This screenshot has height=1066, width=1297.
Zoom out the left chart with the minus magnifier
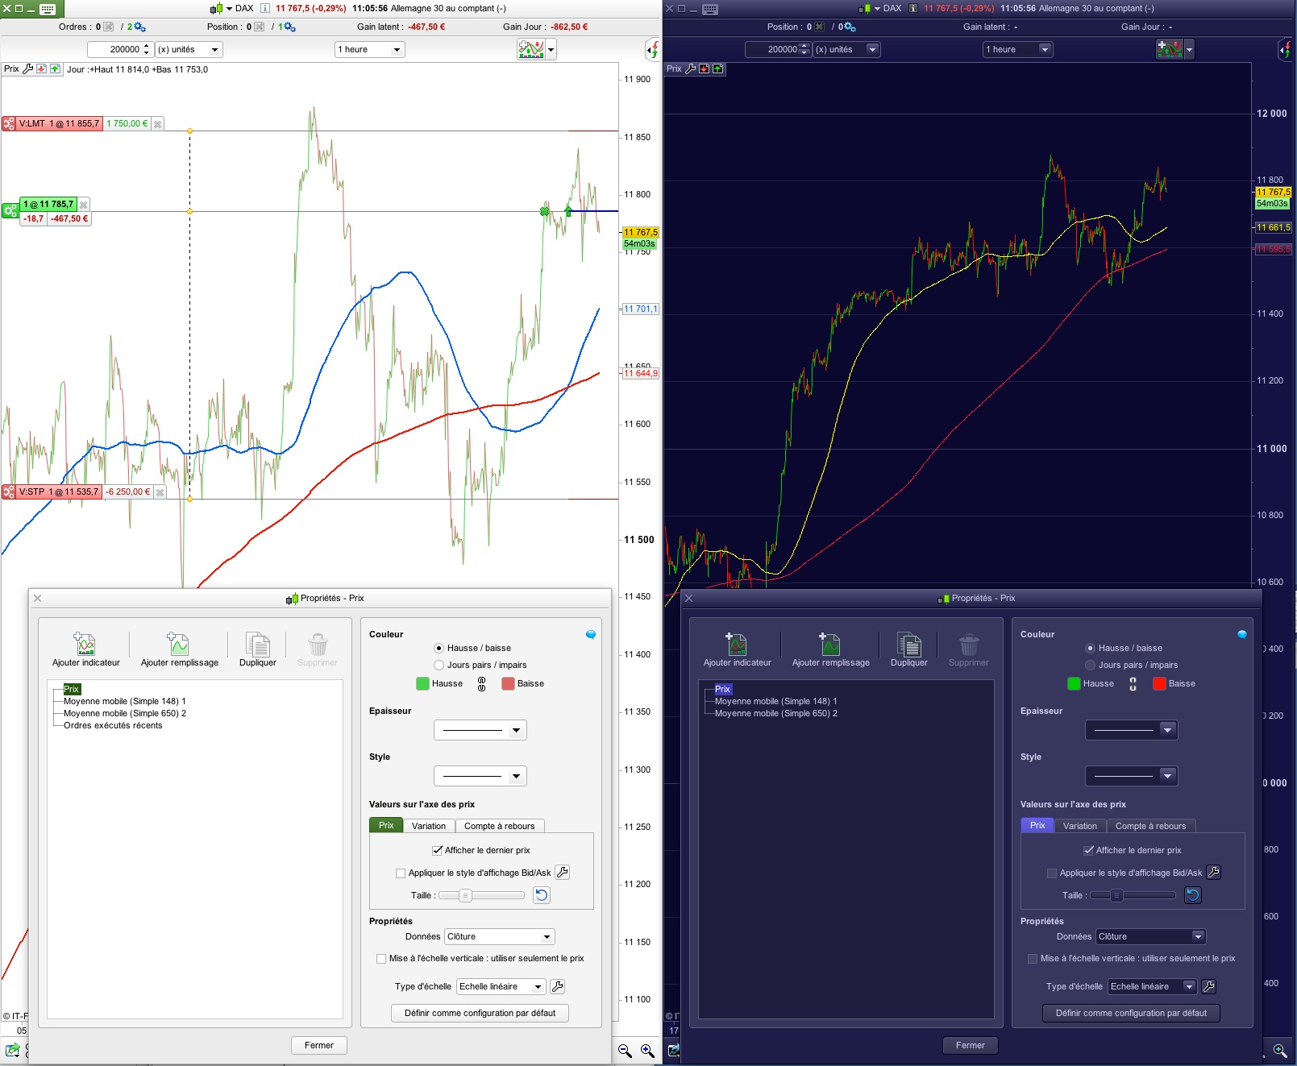pos(625,1051)
